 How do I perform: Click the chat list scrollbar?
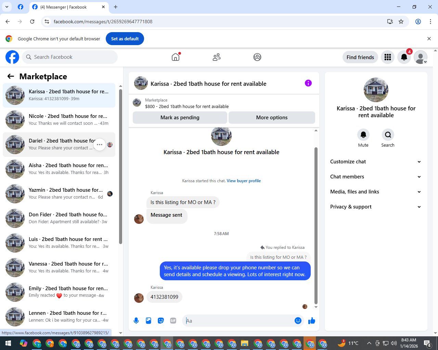pos(120,166)
